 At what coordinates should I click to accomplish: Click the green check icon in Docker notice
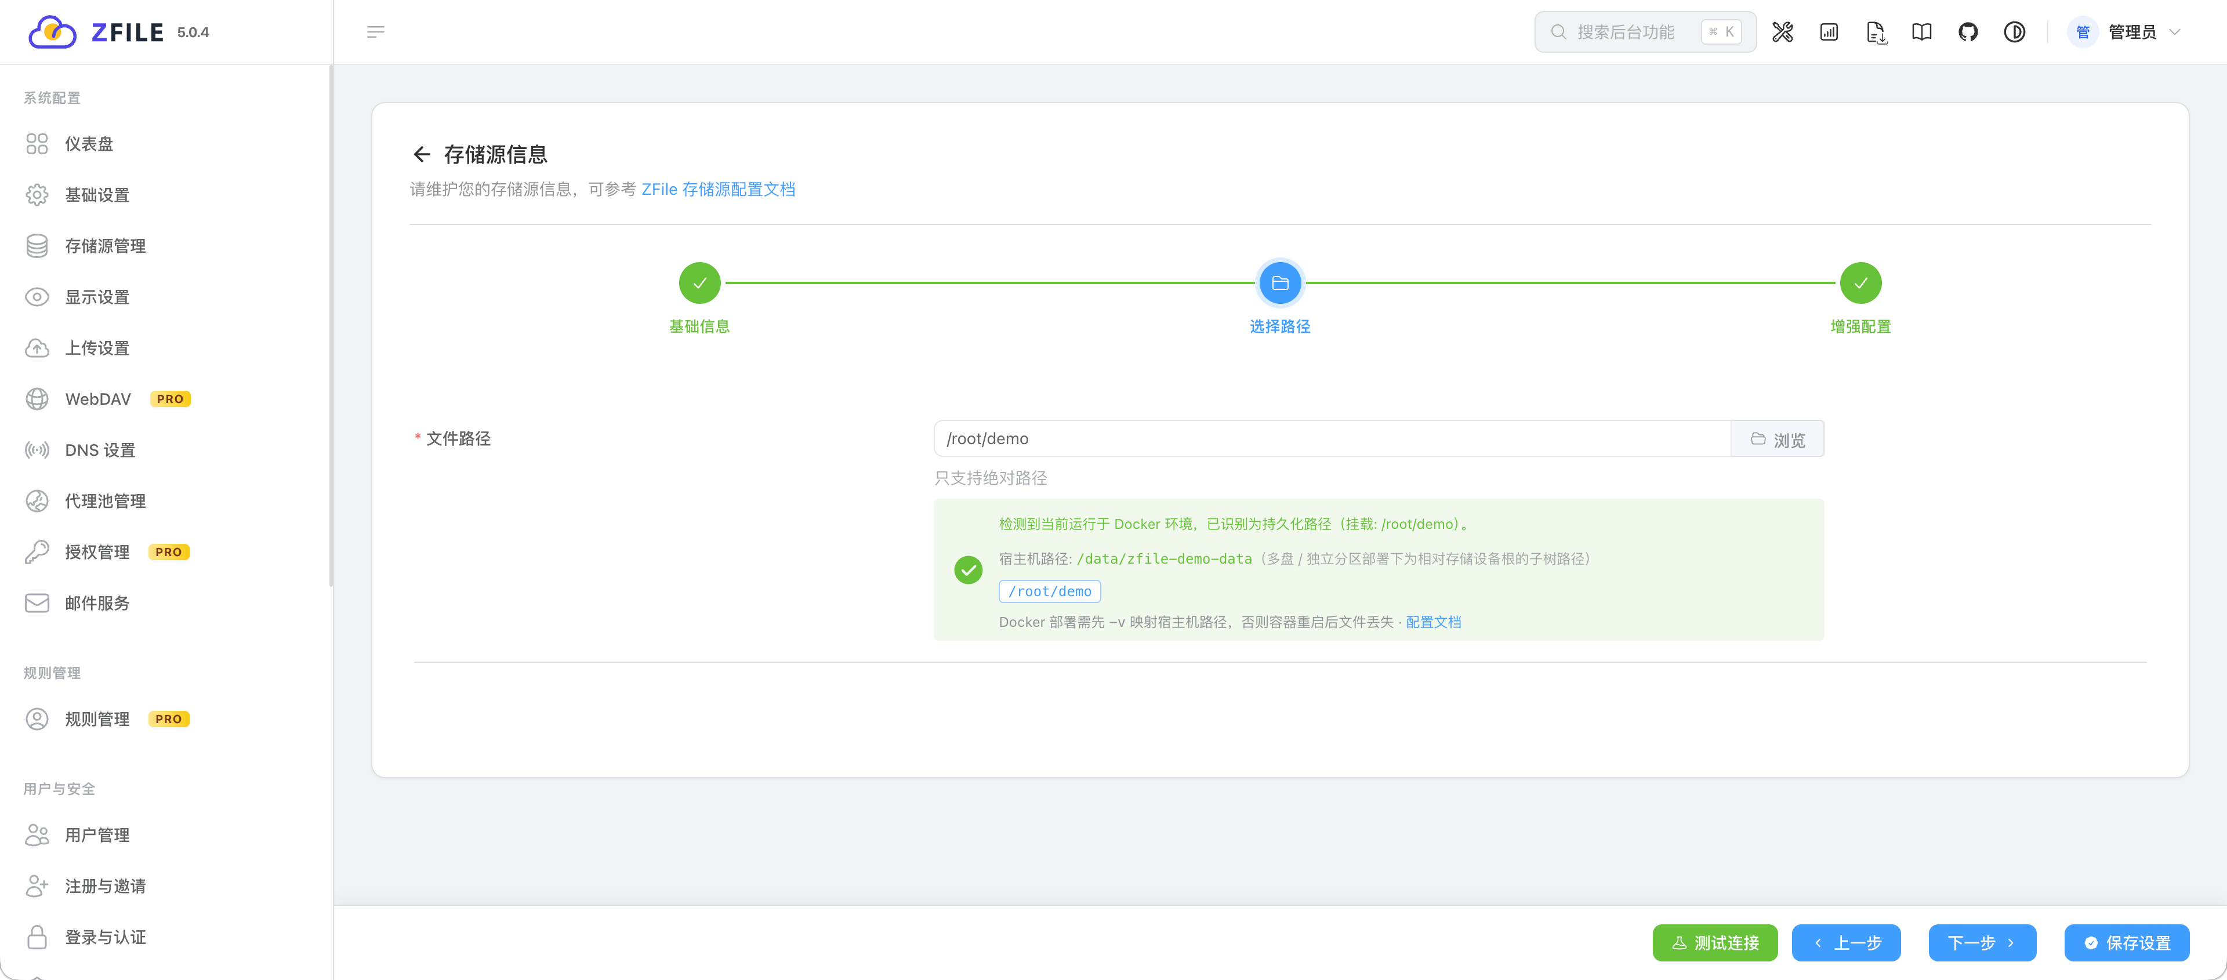[x=967, y=569]
